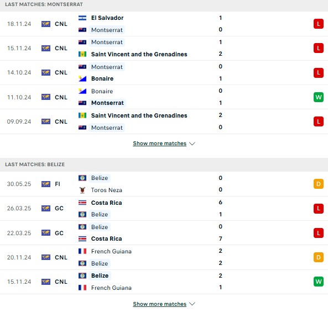
Task: Click the green win badge for 11.10.24 match
Action: [319, 97]
